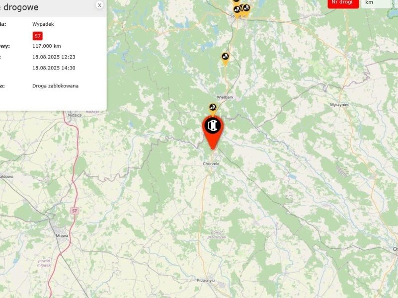Screen dimensions: 398x298
Task: Click the Myszyniec town label
Action: click(340, 104)
